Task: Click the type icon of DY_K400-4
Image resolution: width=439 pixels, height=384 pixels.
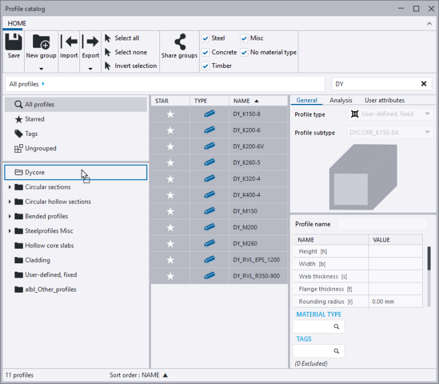Action: (x=209, y=195)
